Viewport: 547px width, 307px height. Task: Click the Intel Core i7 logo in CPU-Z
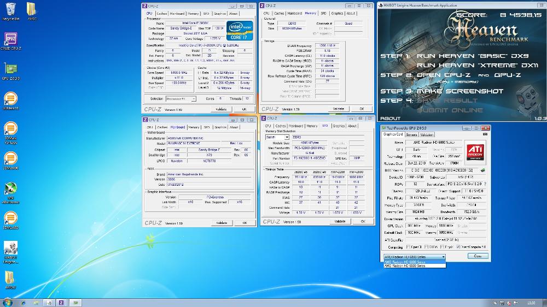240,31
